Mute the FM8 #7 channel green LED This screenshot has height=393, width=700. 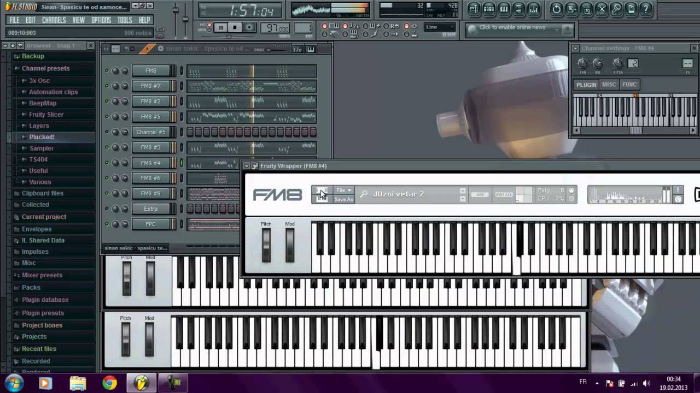point(107,86)
